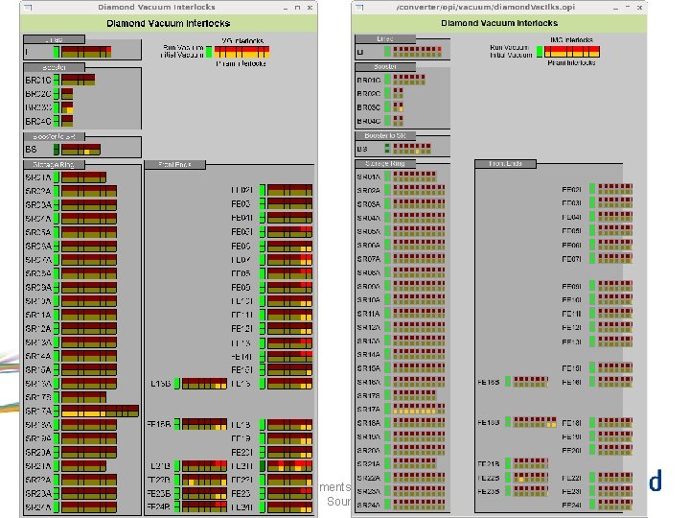This screenshot has width=690, height=518.
Task: Click green LED beside FE21B in right window
Action: pyautogui.click(x=508, y=463)
